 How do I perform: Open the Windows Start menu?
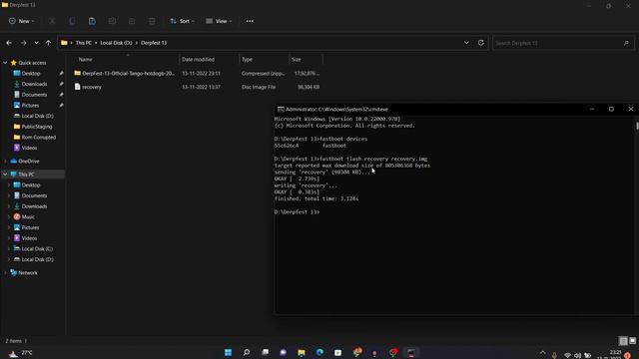(x=229, y=352)
